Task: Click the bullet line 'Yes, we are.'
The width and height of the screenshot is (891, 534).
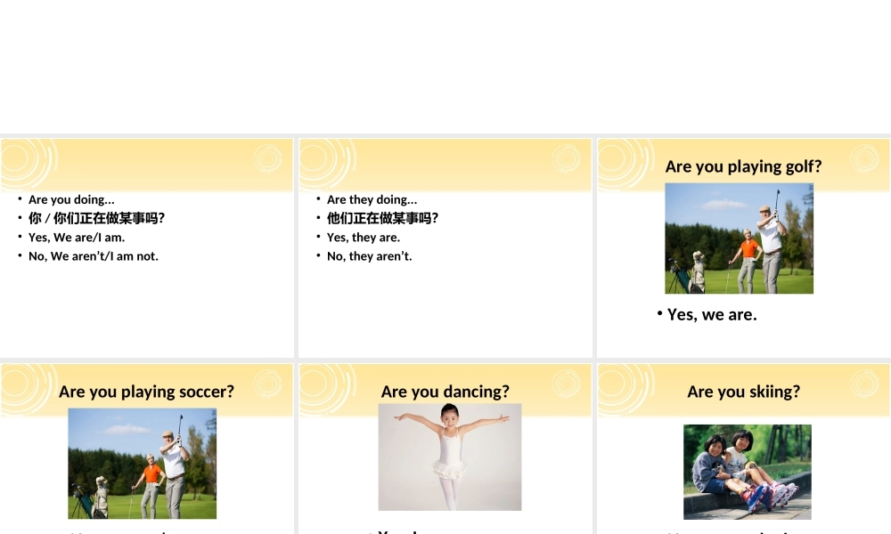Action: click(x=712, y=314)
